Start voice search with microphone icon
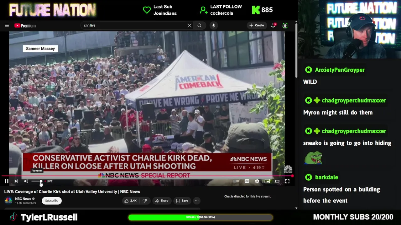The width and height of the screenshot is (401, 225). pyautogui.click(x=214, y=25)
